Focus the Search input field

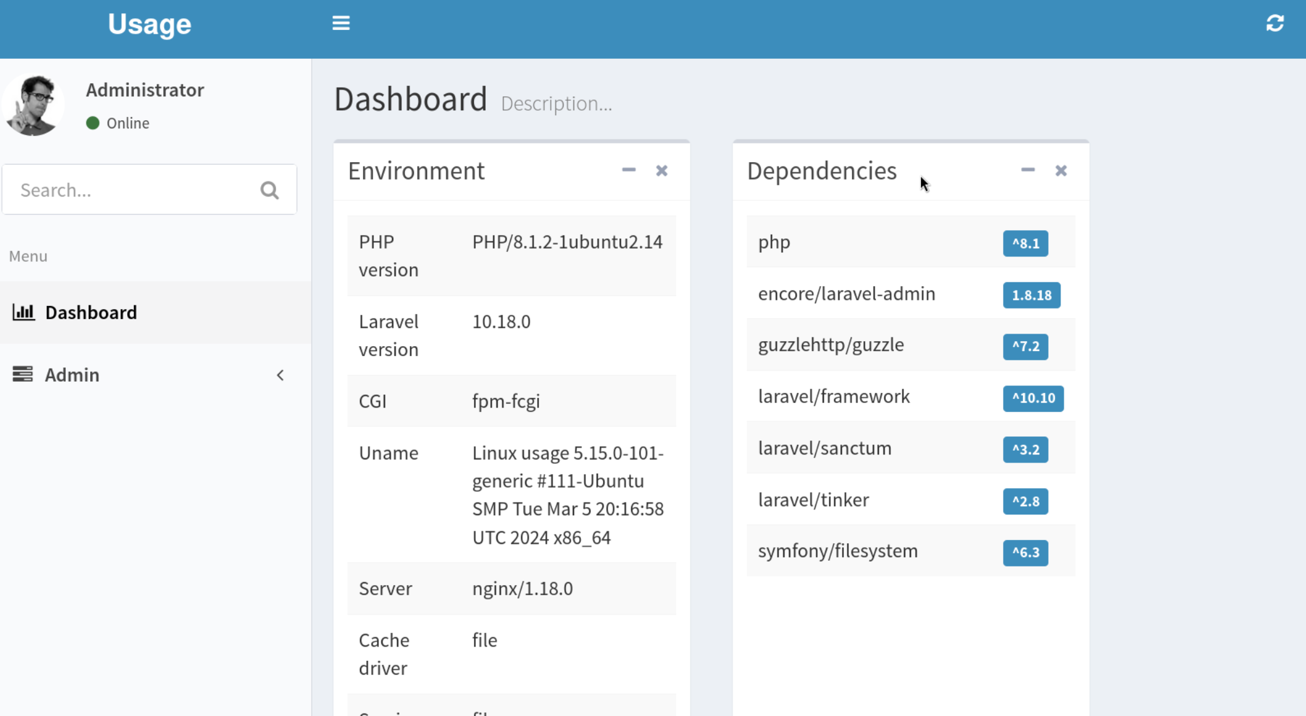pyautogui.click(x=149, y=190)
